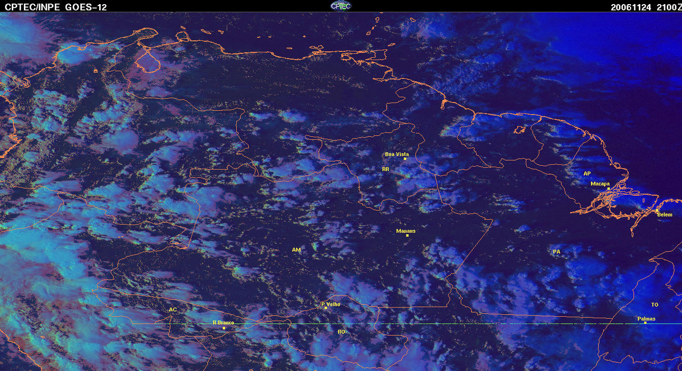Click the 20061124 2100Z timestamp
The image size is (682, 371).
pyautogui.click(x=646, y=7)
